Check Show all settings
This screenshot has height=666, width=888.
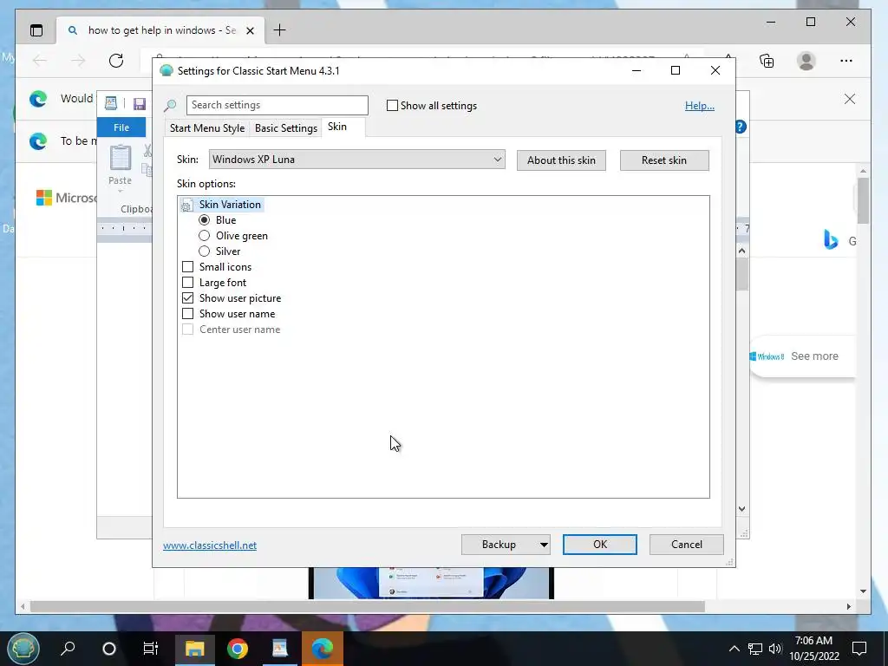pos(392,105)
